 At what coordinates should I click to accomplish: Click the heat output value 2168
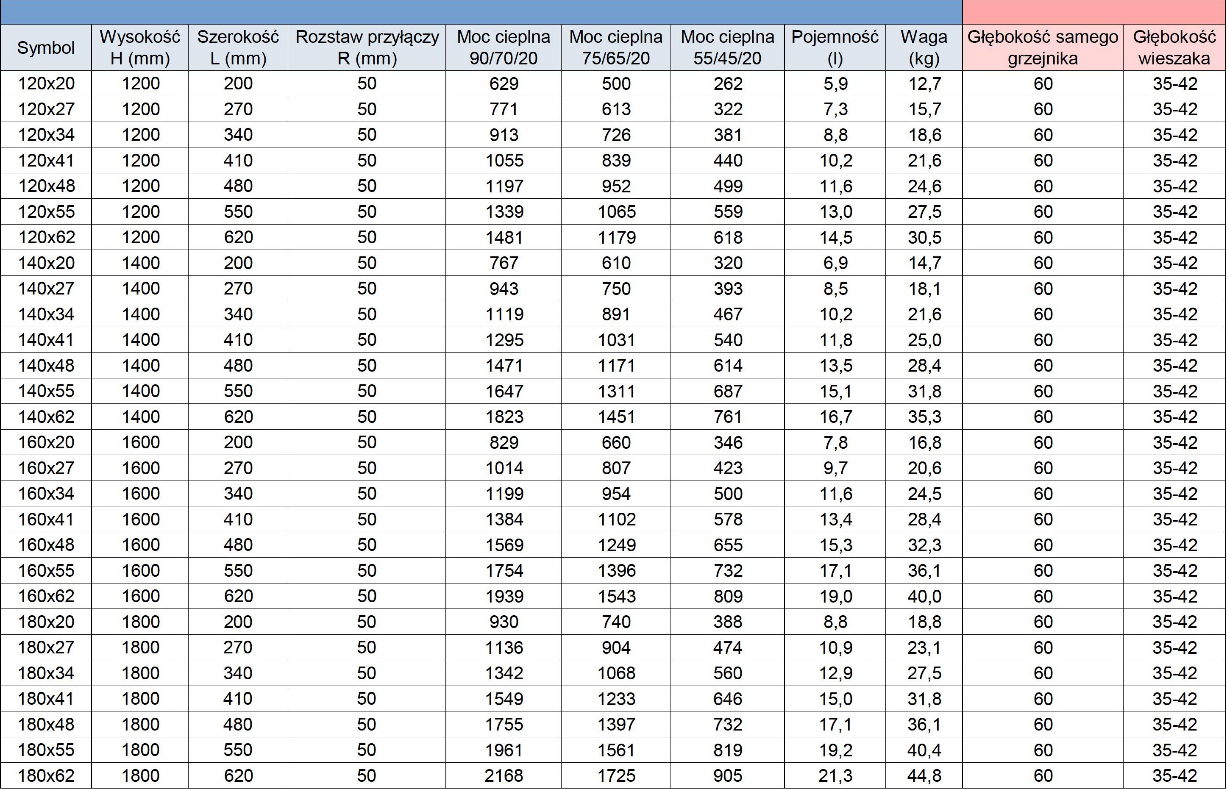click(x=504, y=776)
